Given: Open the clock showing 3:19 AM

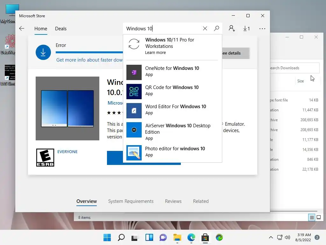Looking at the screenshot, I should coord(303,237).
